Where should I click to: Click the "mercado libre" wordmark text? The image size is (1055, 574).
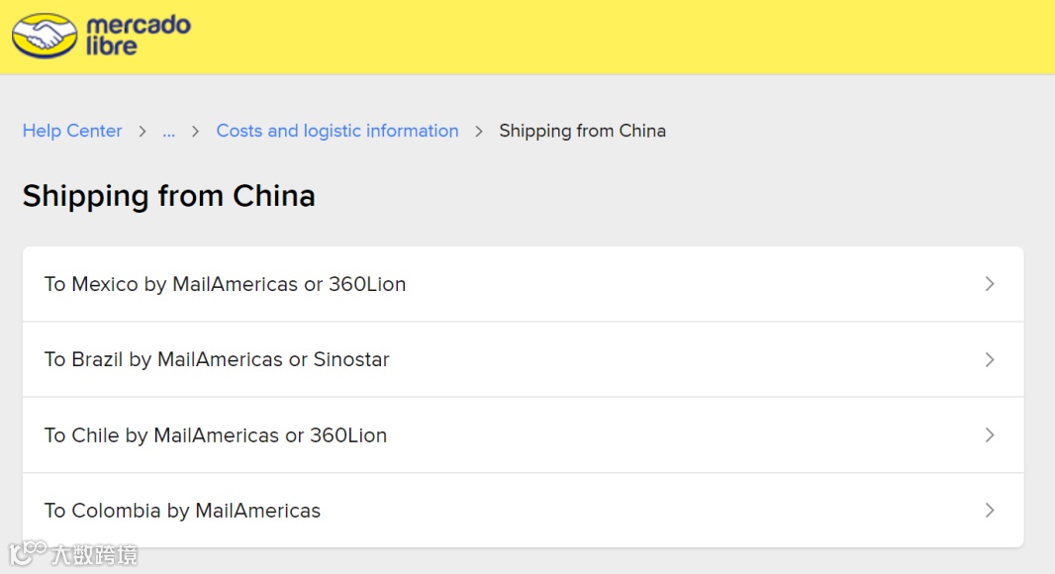(x=137, y=36)
